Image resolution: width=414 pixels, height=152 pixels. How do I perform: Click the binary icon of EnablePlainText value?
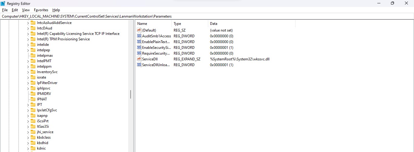pyautogui.click(x=139, y=42)
